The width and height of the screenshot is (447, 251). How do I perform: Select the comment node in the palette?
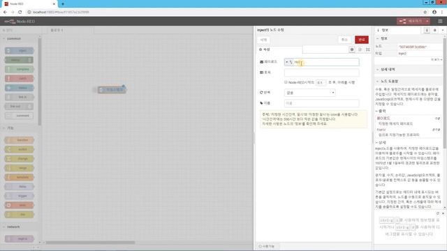19,116
